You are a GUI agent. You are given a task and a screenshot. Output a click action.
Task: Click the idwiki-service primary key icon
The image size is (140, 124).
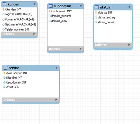tap(4, 73)
